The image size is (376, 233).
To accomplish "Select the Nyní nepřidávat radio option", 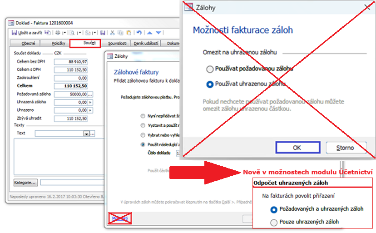I will (x=143, y=116).
